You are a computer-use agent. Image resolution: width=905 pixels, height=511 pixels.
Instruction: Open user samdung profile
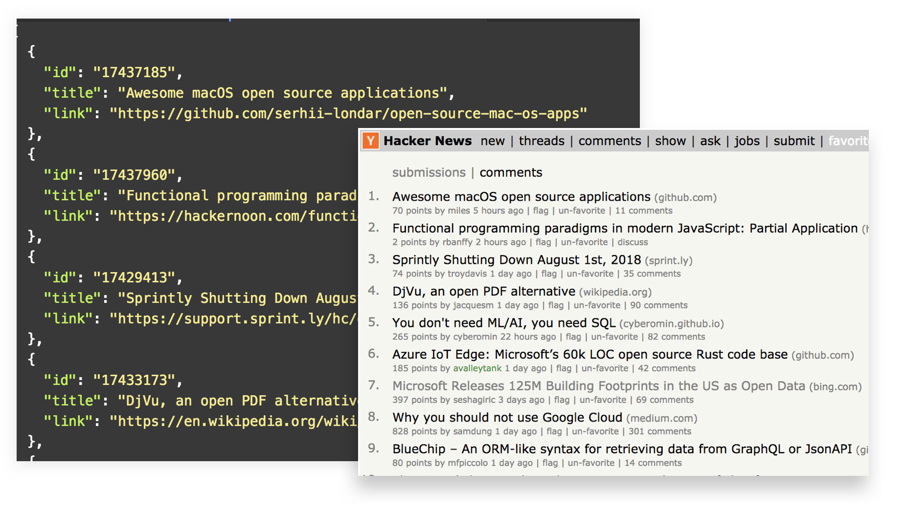point(473,431)
